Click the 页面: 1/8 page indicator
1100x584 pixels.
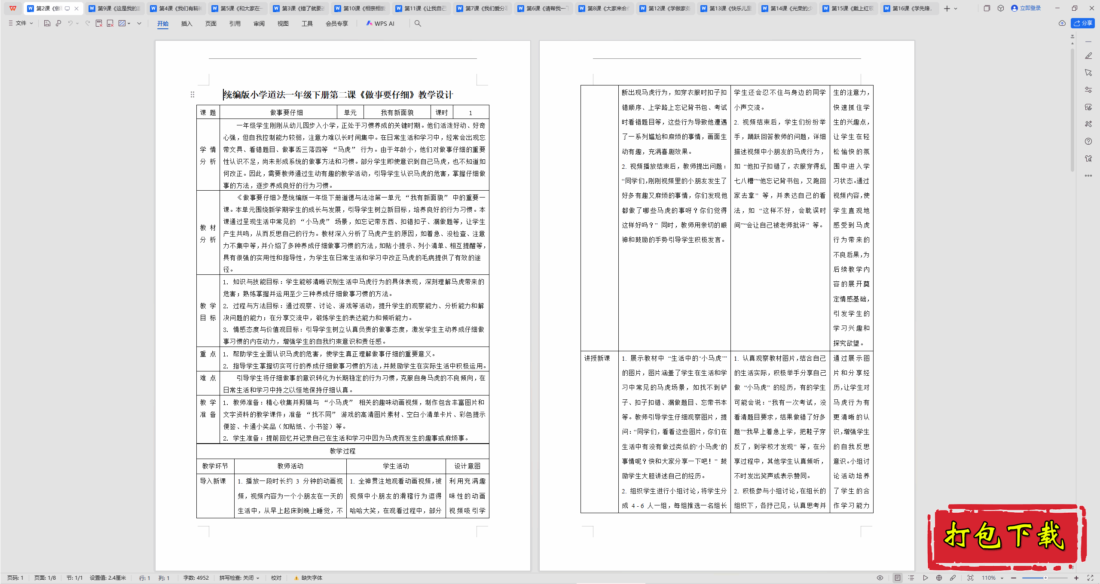[45, 578]
